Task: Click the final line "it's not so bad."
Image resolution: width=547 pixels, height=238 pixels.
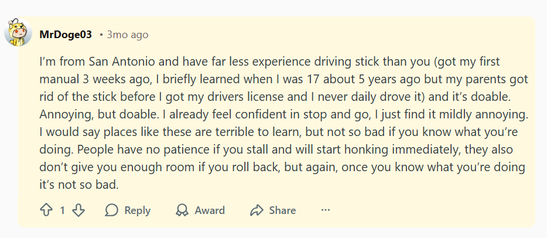Action: tap(79, 185)
